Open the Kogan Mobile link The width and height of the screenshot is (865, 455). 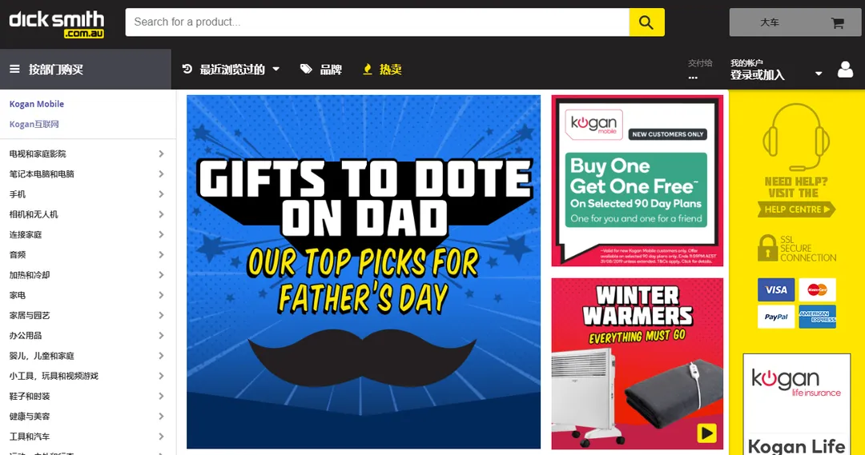click(36, 104)
